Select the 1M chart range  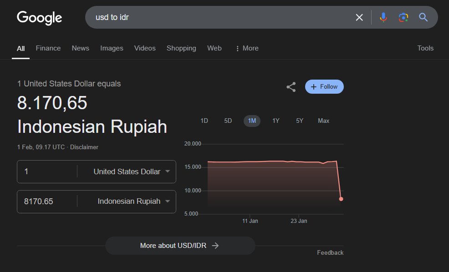[x=252, y=121]
